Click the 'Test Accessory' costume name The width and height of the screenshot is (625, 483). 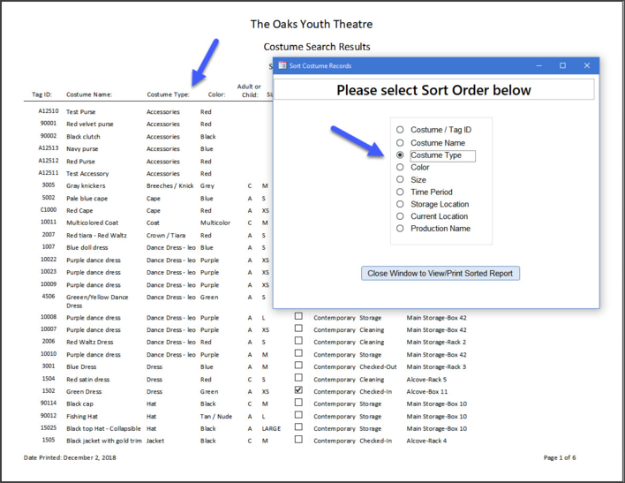point(87,173)
